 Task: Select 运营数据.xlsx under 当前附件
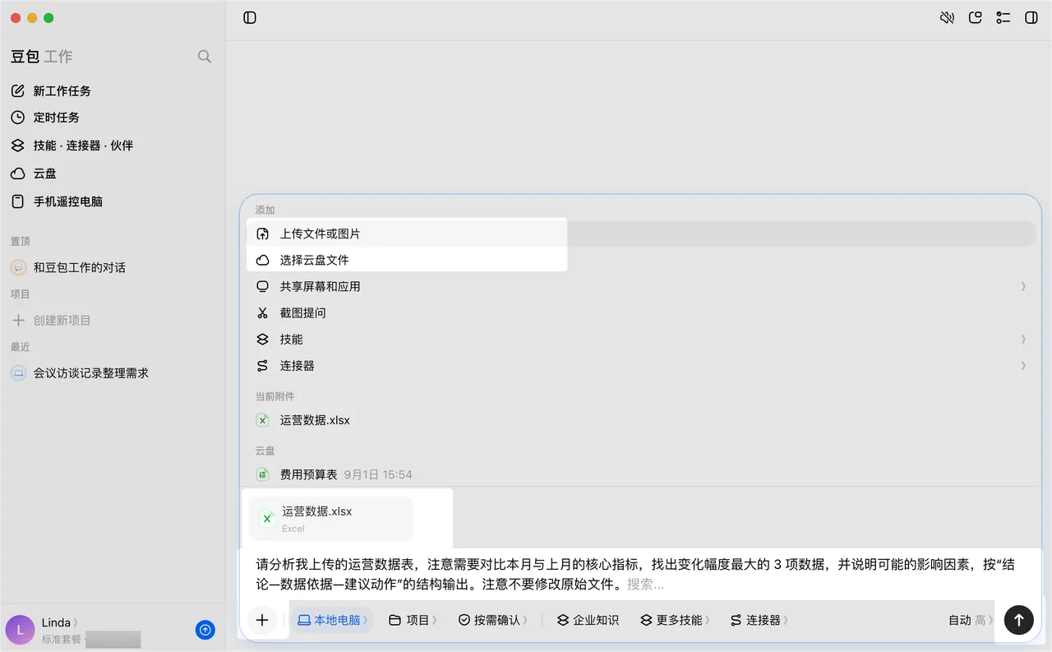point(641,420)
